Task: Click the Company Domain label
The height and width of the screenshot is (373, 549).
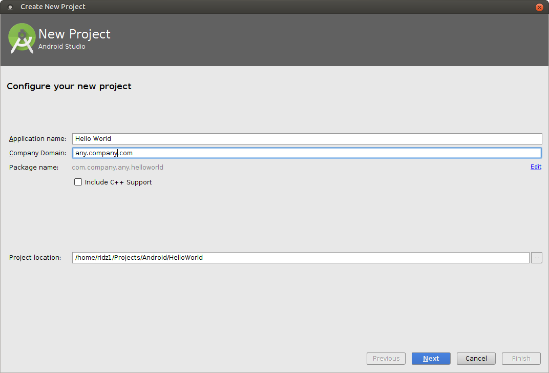Action: (x=37, y=153)
